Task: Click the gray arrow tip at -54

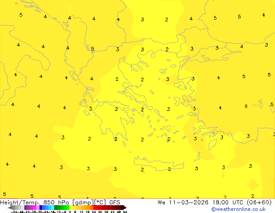Action: point(10,208)
